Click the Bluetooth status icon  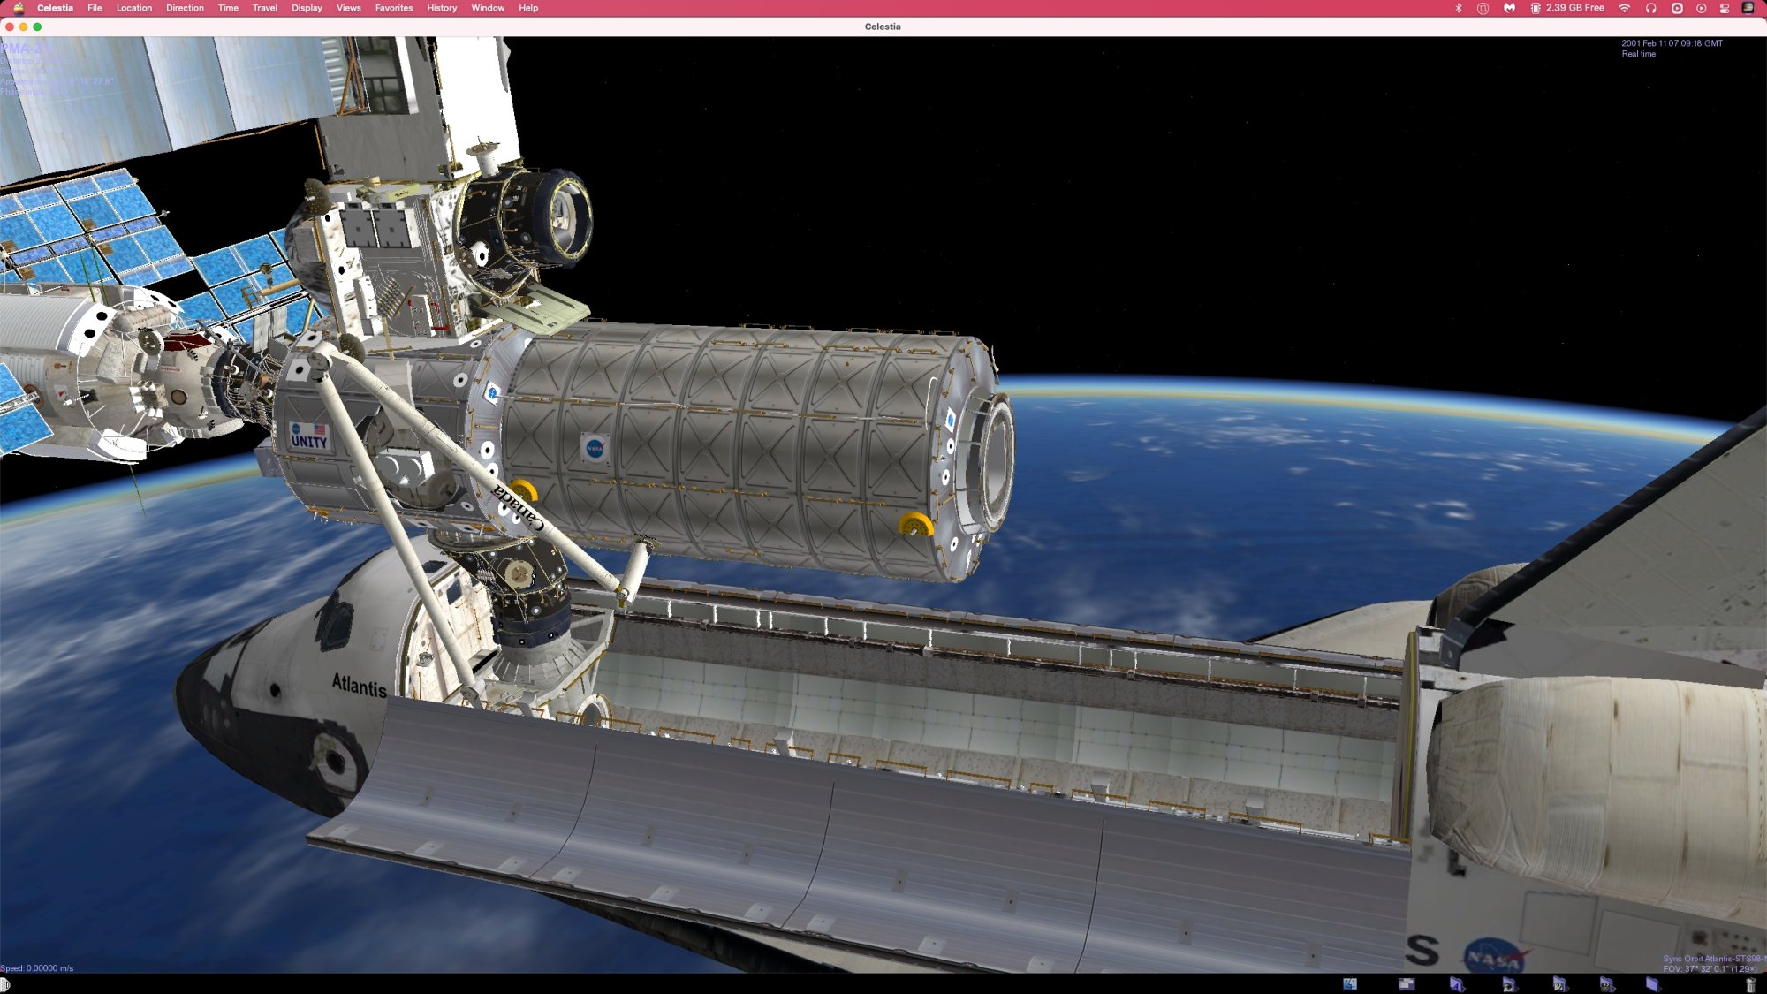1459,8
